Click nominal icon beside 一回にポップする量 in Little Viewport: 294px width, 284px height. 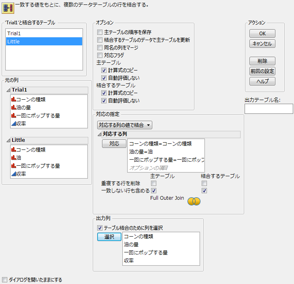click(13, 166)
